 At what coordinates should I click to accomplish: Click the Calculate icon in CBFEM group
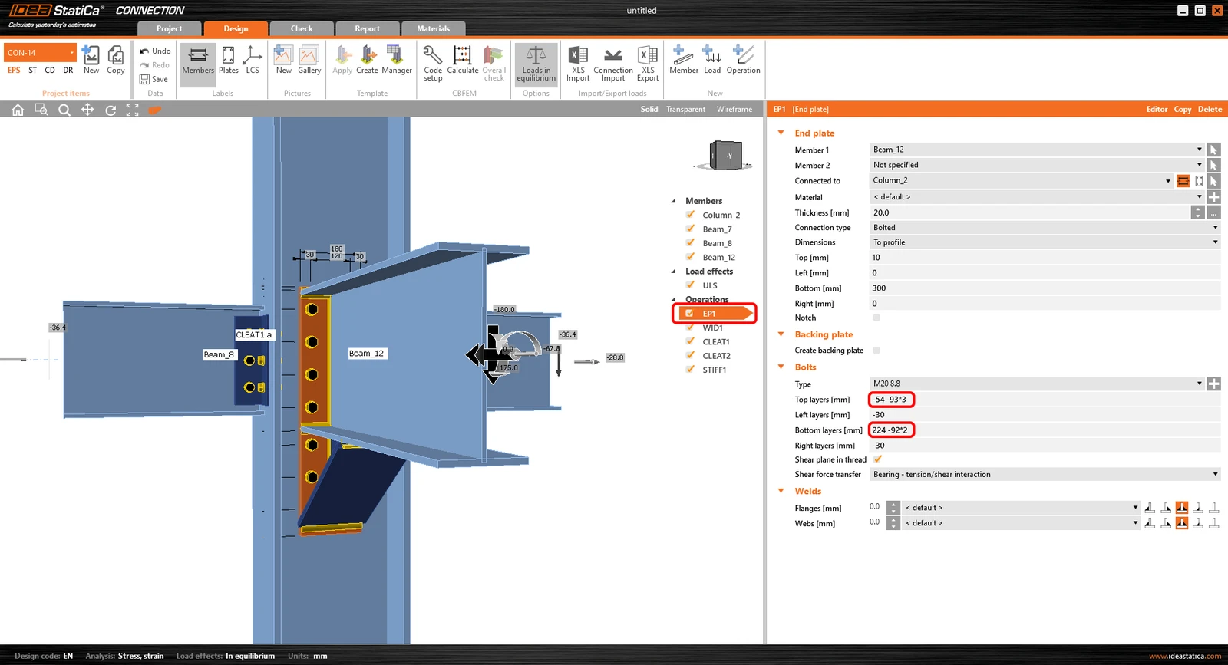click(x=463, y=60)
